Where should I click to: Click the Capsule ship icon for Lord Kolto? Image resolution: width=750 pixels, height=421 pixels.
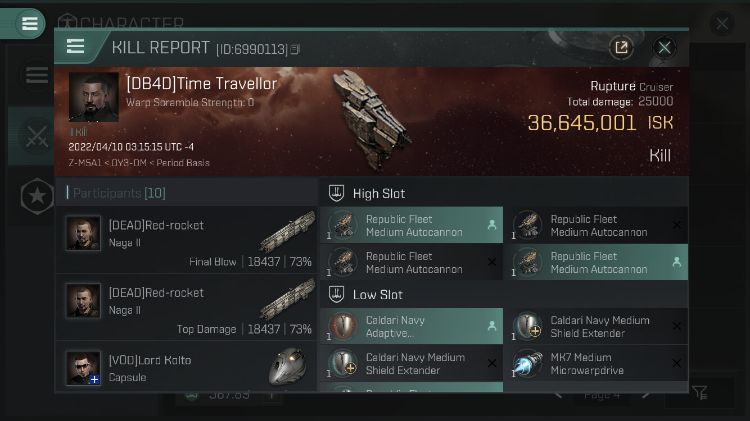coord(287,368)
